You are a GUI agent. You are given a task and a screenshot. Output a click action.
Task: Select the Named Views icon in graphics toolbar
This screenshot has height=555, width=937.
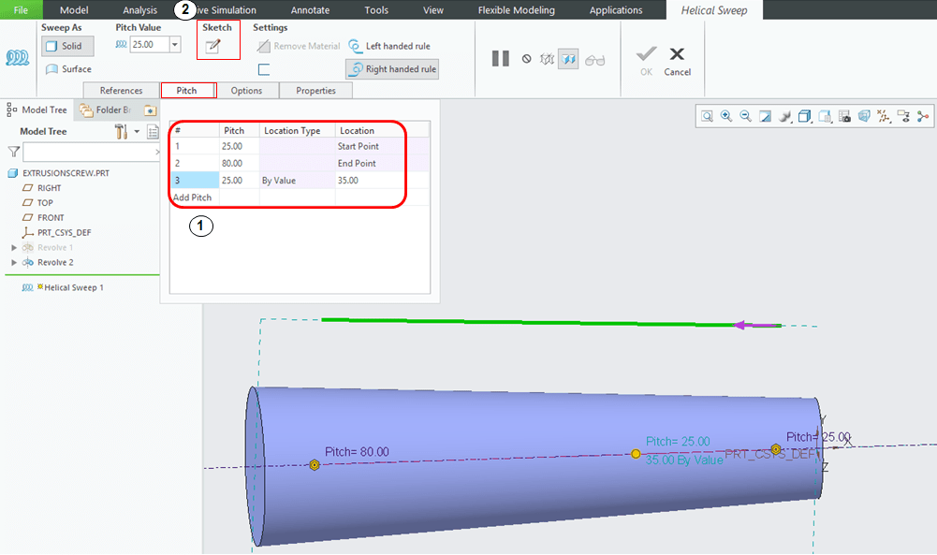[803, 116]
